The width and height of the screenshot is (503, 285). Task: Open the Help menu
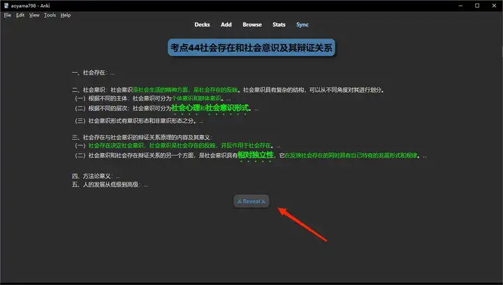pyautogui.click(x=66, y=15)
